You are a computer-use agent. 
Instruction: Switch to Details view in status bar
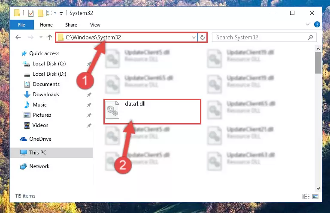click(x=306, y=196)
